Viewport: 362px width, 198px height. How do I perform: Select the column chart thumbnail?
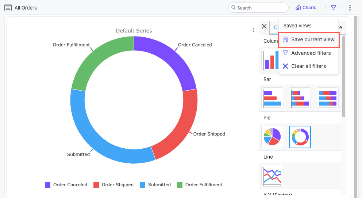tap(270, 60)
